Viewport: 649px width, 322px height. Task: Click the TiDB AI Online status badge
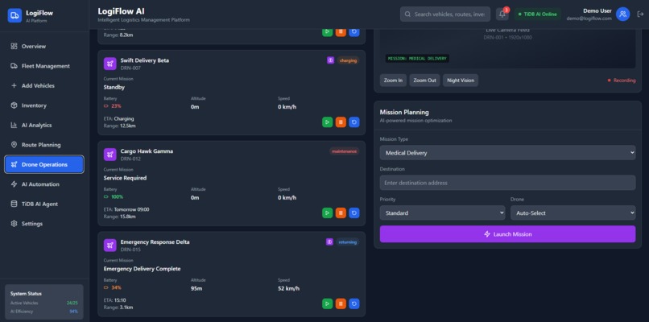[538, 14]
